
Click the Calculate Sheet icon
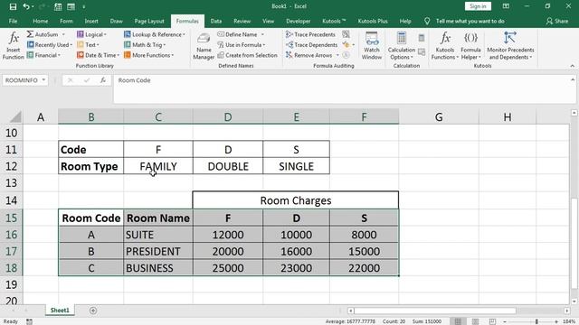coord(422,51)
